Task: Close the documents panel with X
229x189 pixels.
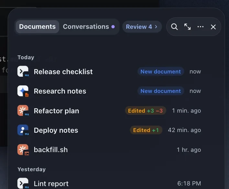Action: coord(213,27)
